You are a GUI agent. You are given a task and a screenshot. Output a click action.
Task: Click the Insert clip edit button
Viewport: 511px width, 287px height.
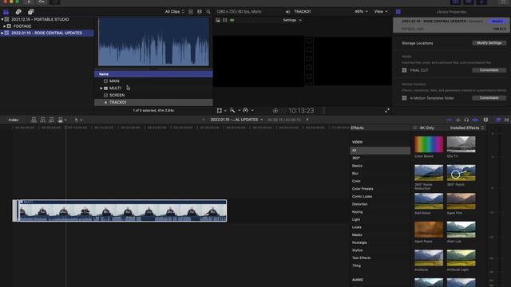42,120
